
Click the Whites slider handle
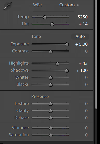click(x=51, y=78)
